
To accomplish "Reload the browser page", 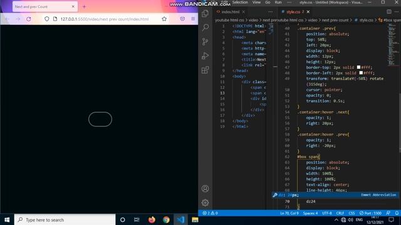I will coord(29,19).
